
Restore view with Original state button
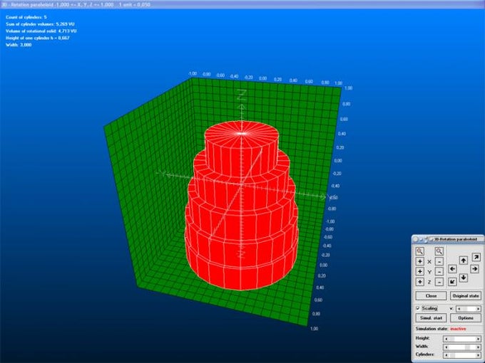pos(466,295)
